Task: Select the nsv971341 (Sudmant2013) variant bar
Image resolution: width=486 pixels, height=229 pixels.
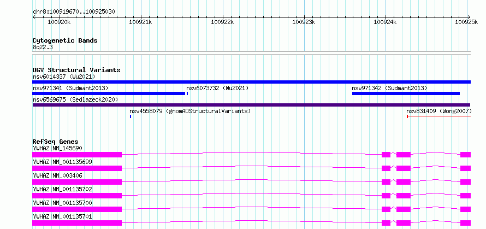Action: 109,93
